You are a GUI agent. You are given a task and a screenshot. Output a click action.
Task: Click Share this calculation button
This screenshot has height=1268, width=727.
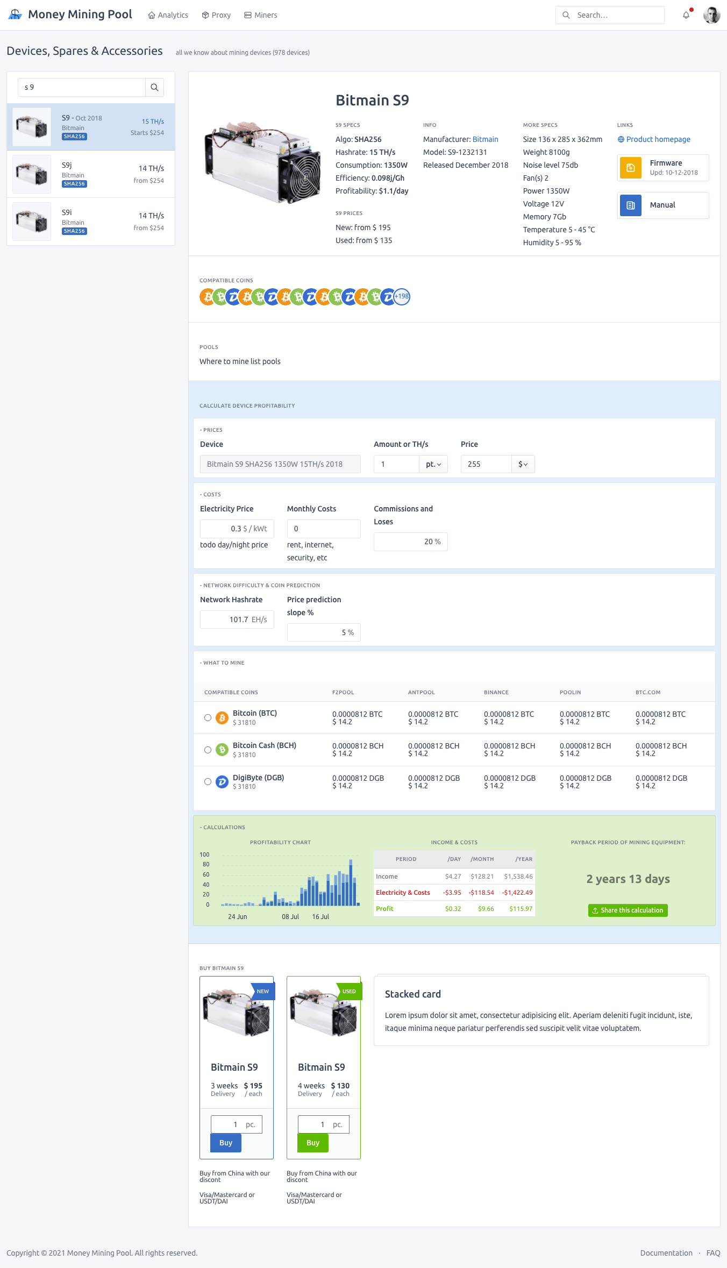(x=628, y=910)
